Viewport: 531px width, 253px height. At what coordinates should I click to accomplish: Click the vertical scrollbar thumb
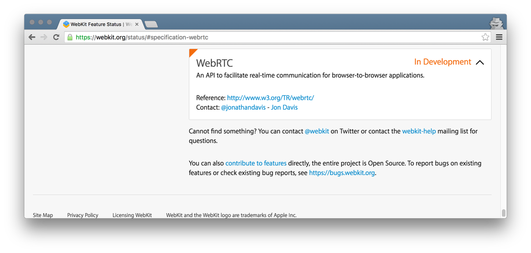504,213
